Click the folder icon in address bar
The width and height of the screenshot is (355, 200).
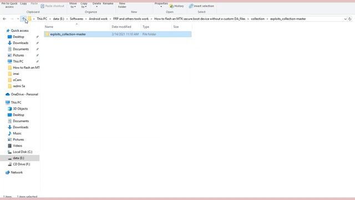tap(29, 19)
